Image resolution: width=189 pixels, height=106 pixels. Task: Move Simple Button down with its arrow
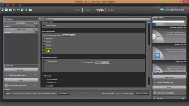coord(35,24)
